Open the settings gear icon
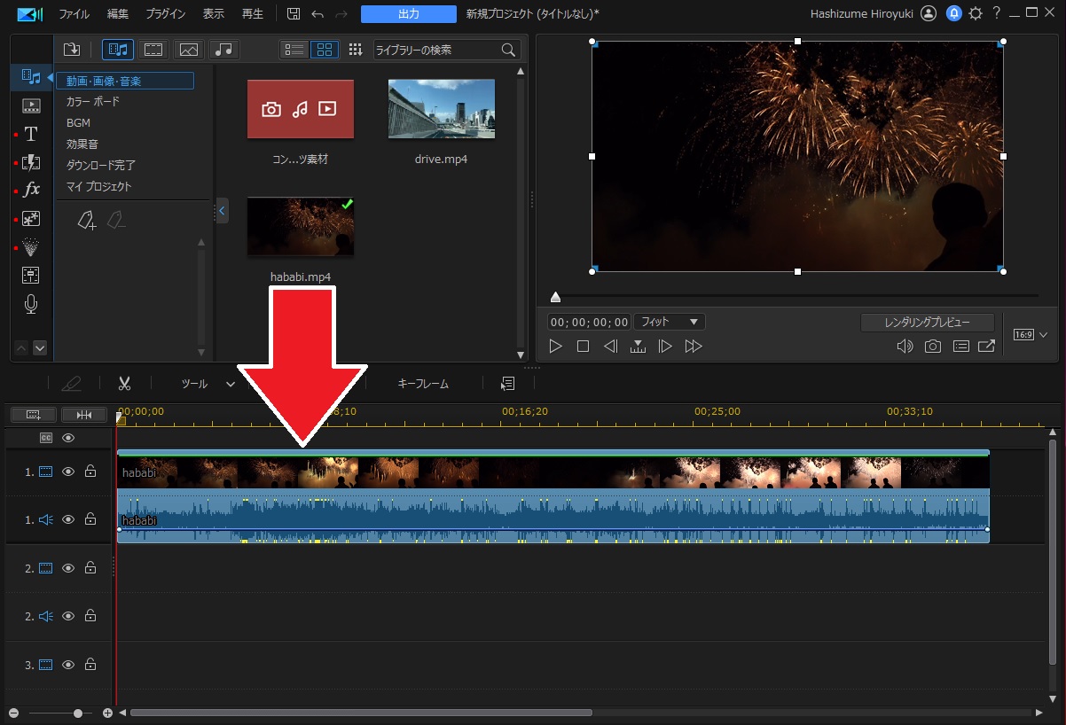The width and height of the screenshot is (1066, 725). (x=976, y=14)
